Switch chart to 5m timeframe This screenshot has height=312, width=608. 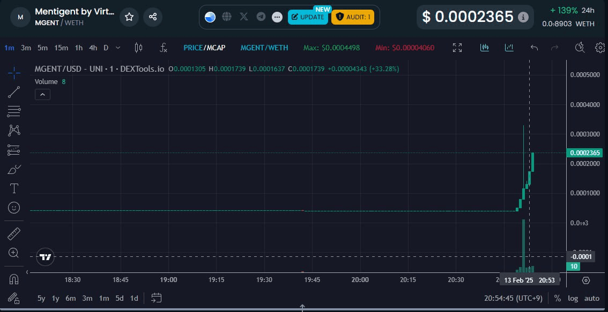tap(43, 48)
